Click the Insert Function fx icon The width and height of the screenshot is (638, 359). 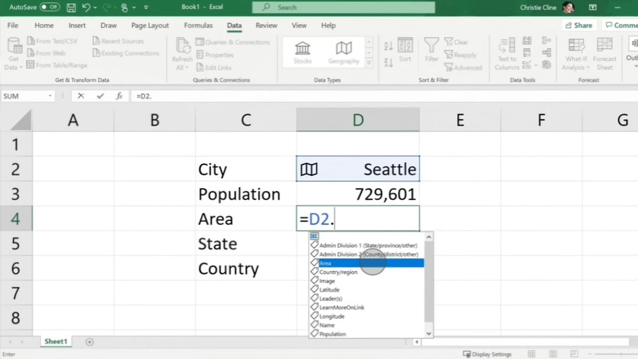pyautogui.click(x=120, y=96)
